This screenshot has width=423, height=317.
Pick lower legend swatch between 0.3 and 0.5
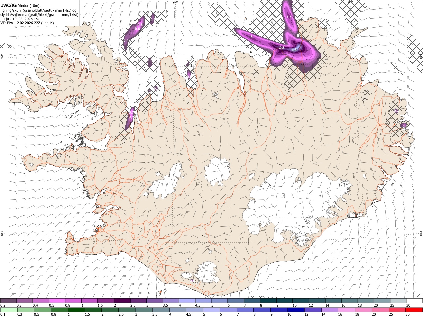(x=25, y=310)
